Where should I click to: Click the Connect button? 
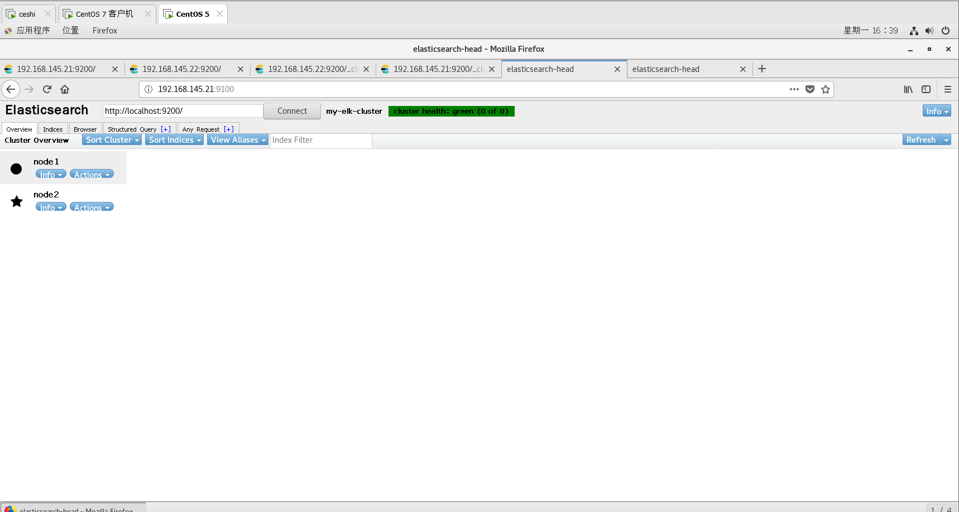tap(292, 111)
